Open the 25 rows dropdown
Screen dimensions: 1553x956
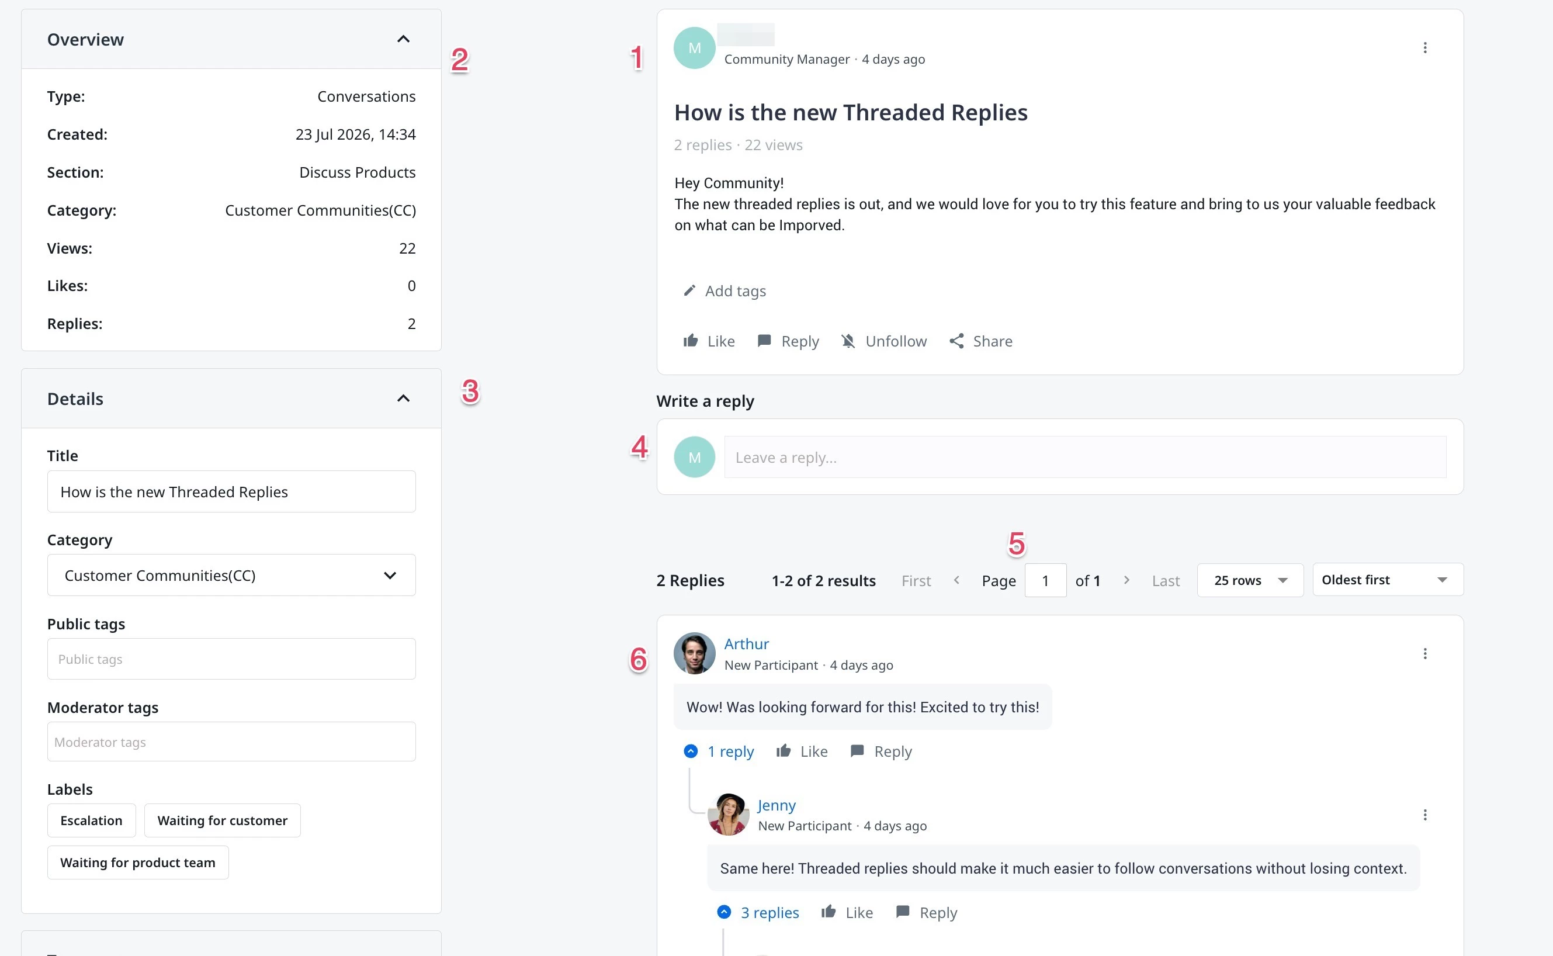(x=1250, y=580)
